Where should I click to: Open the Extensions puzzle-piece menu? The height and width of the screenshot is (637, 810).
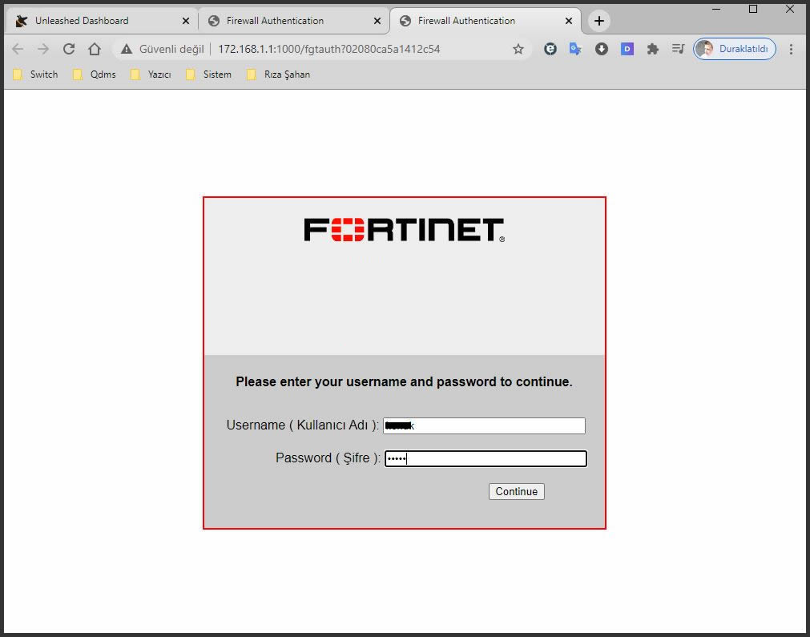652,49
